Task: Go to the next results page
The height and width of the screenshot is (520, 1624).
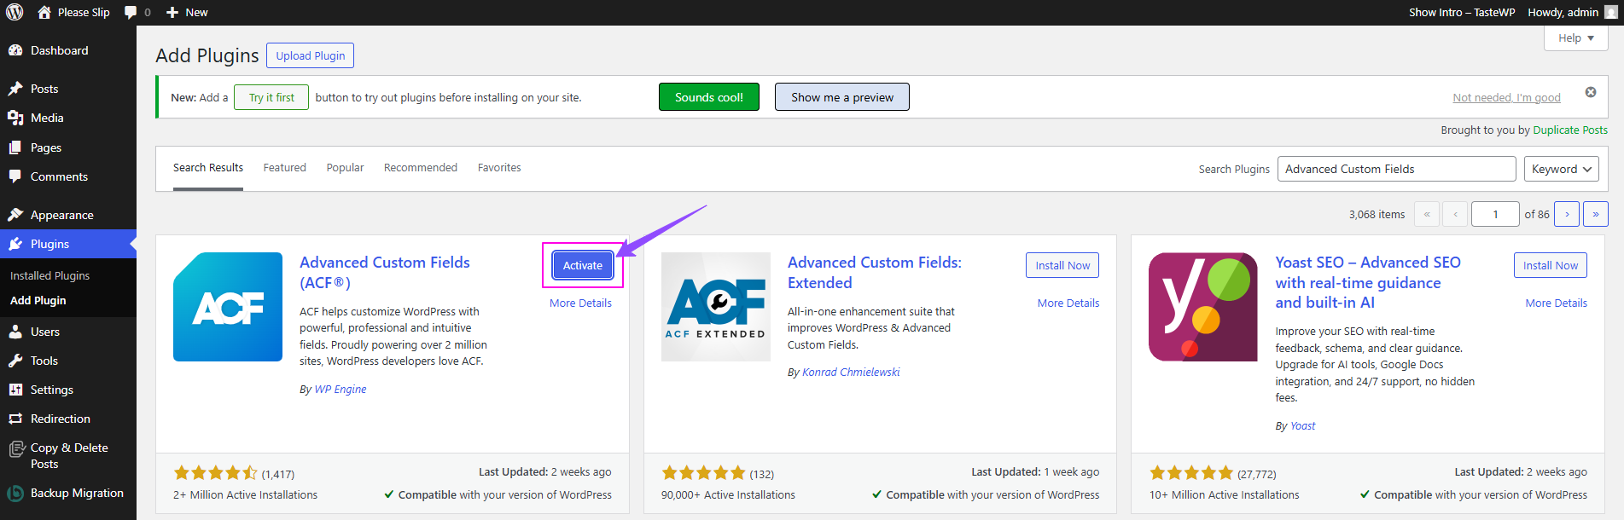Action: 1567,214
